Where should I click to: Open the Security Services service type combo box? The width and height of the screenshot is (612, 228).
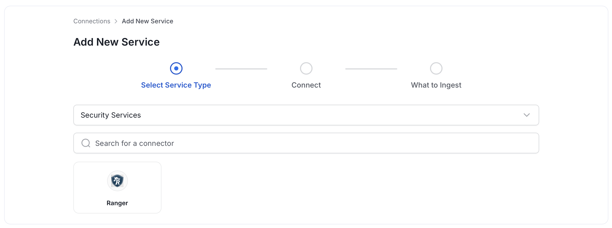(x=306, y=115)
